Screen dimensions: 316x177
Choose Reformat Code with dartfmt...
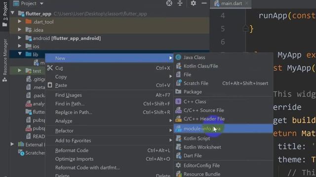[109, 168]
